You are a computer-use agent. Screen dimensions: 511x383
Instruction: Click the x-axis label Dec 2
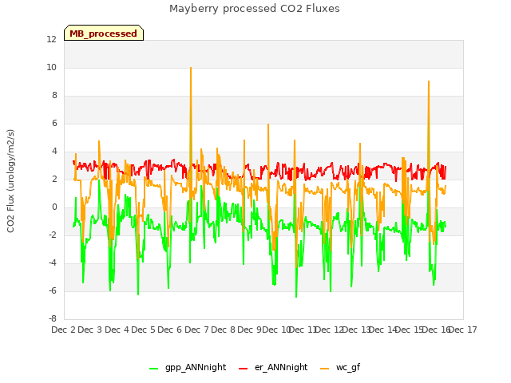pos(64,330)
